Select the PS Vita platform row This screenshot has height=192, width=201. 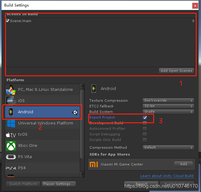point(43,157)
